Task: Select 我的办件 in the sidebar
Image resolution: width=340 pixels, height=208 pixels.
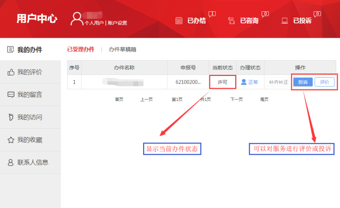Action: pyautogui.click(x=30, y=50)
